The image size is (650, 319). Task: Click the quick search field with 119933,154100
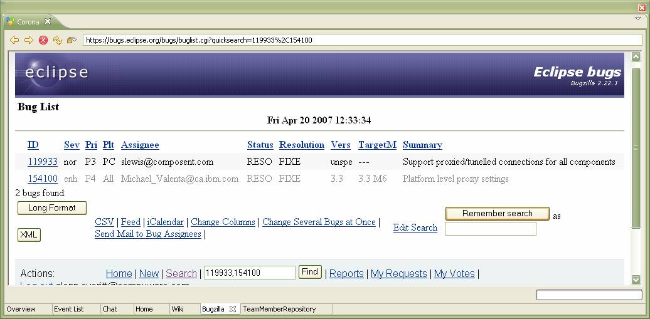tap(250, 273)
